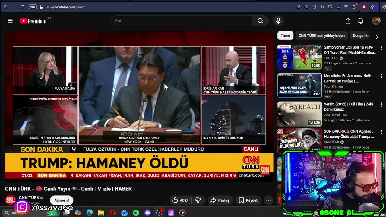
Task: Open options for the Şampiyonlar Ligi video
Action: 381,48
